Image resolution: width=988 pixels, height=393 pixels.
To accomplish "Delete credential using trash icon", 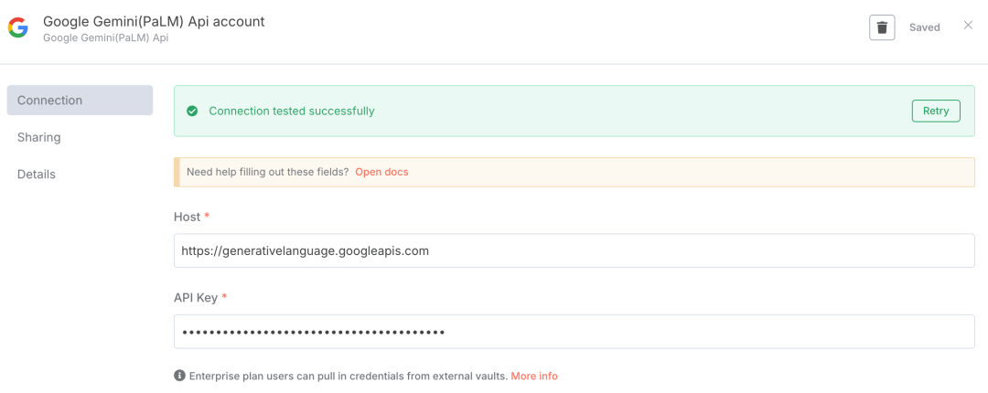I will click(x=882, y=27).
